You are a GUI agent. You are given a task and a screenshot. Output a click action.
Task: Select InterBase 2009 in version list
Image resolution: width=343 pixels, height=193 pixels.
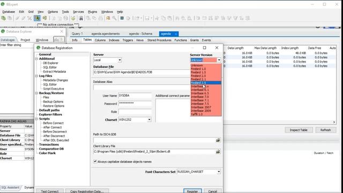(206, 111)
